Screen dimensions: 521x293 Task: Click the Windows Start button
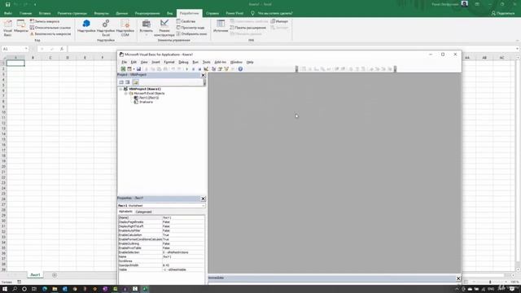tap(5, 289)
